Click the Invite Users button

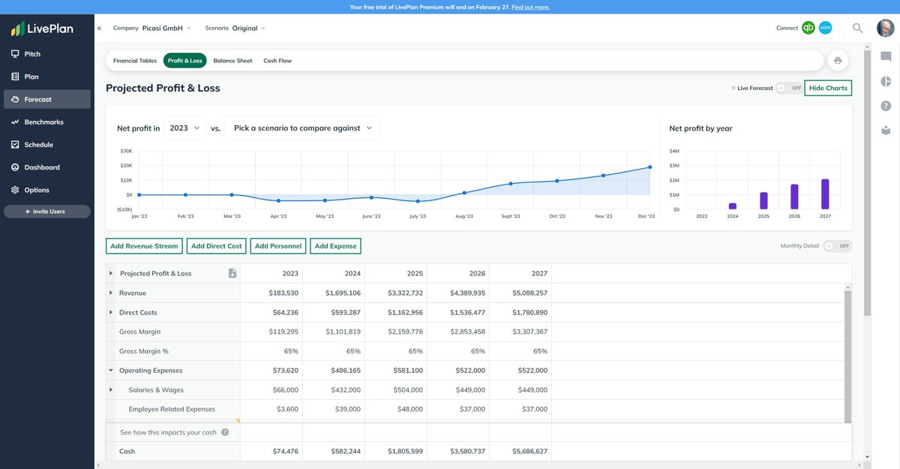[x=47, y=212]
